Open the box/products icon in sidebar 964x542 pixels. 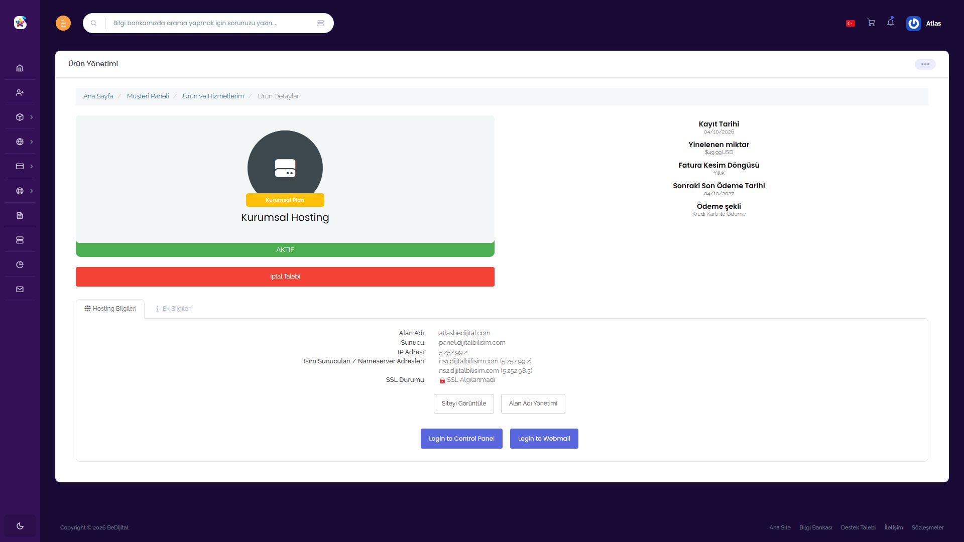(x=20, y=117)
